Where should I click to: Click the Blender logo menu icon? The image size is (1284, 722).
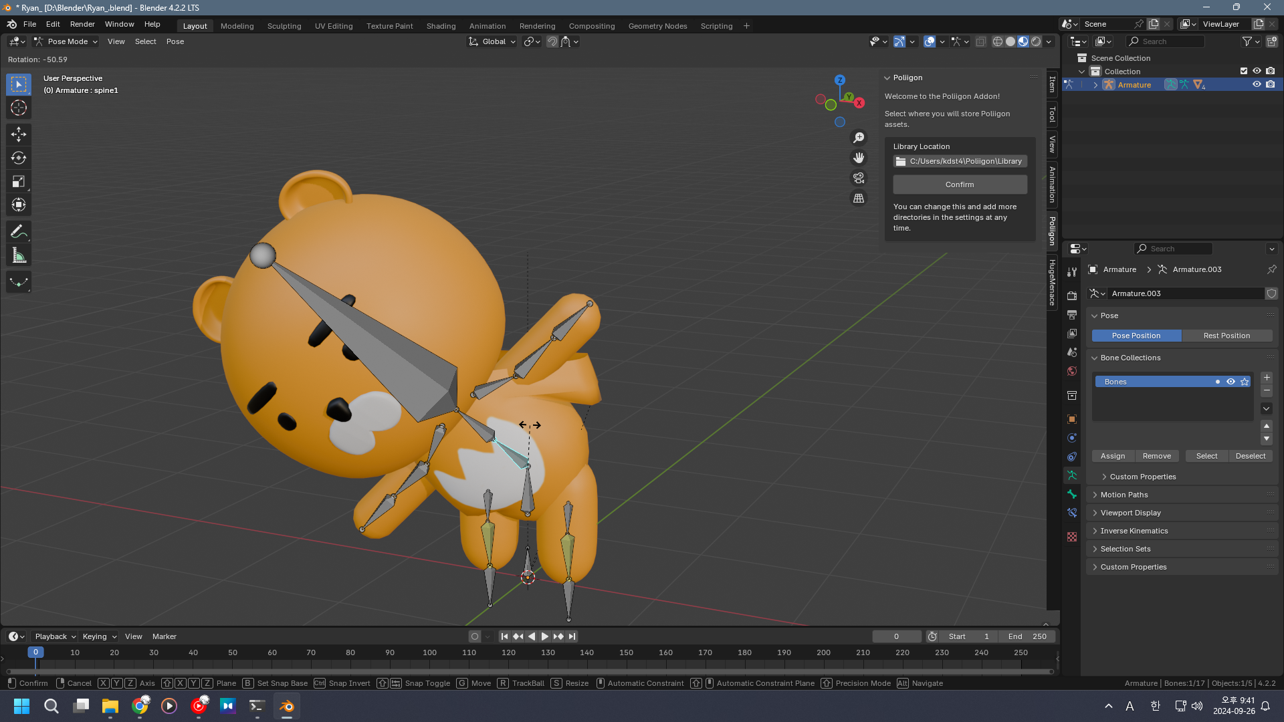tap(11, 24)
